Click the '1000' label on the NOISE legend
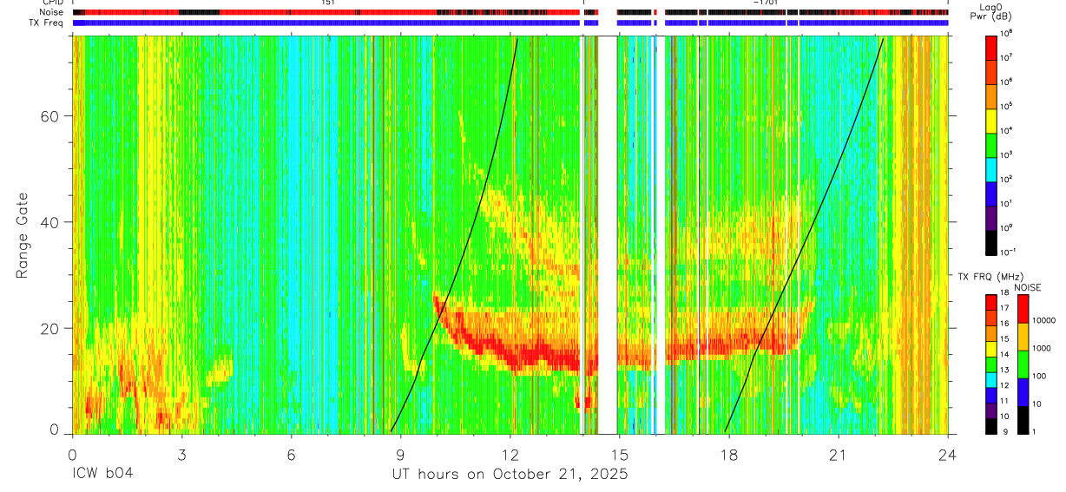 click(1043, 349)
